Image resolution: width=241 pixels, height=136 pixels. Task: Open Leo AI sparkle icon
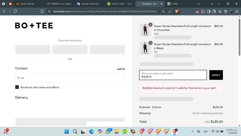[x=220, y=11]
